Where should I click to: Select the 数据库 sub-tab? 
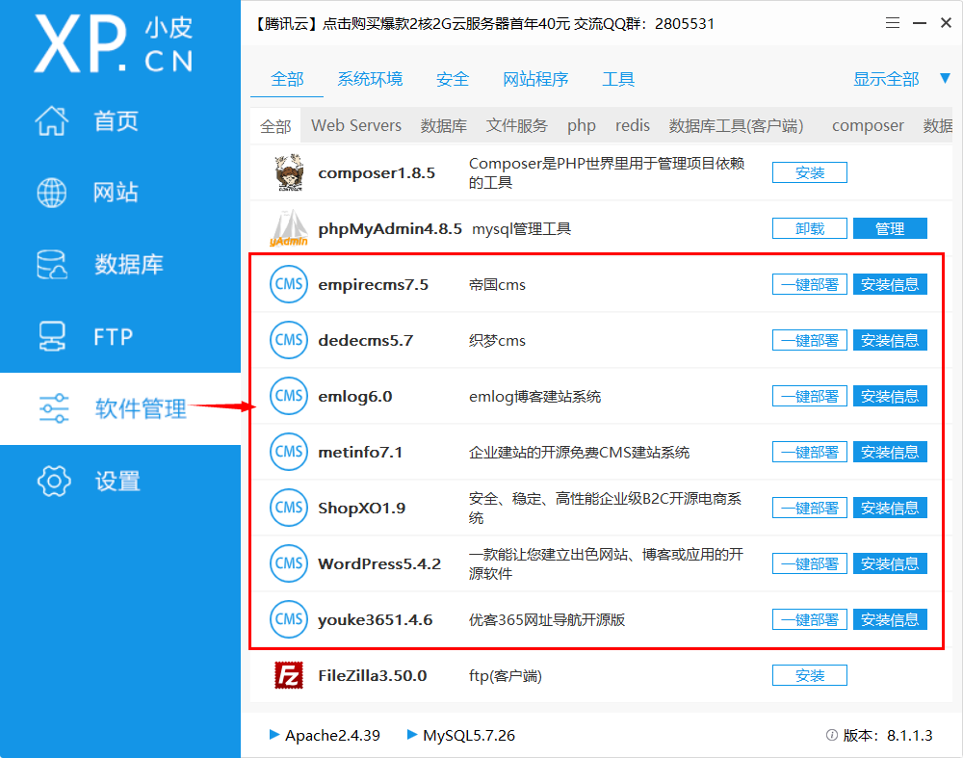point(443,125)
